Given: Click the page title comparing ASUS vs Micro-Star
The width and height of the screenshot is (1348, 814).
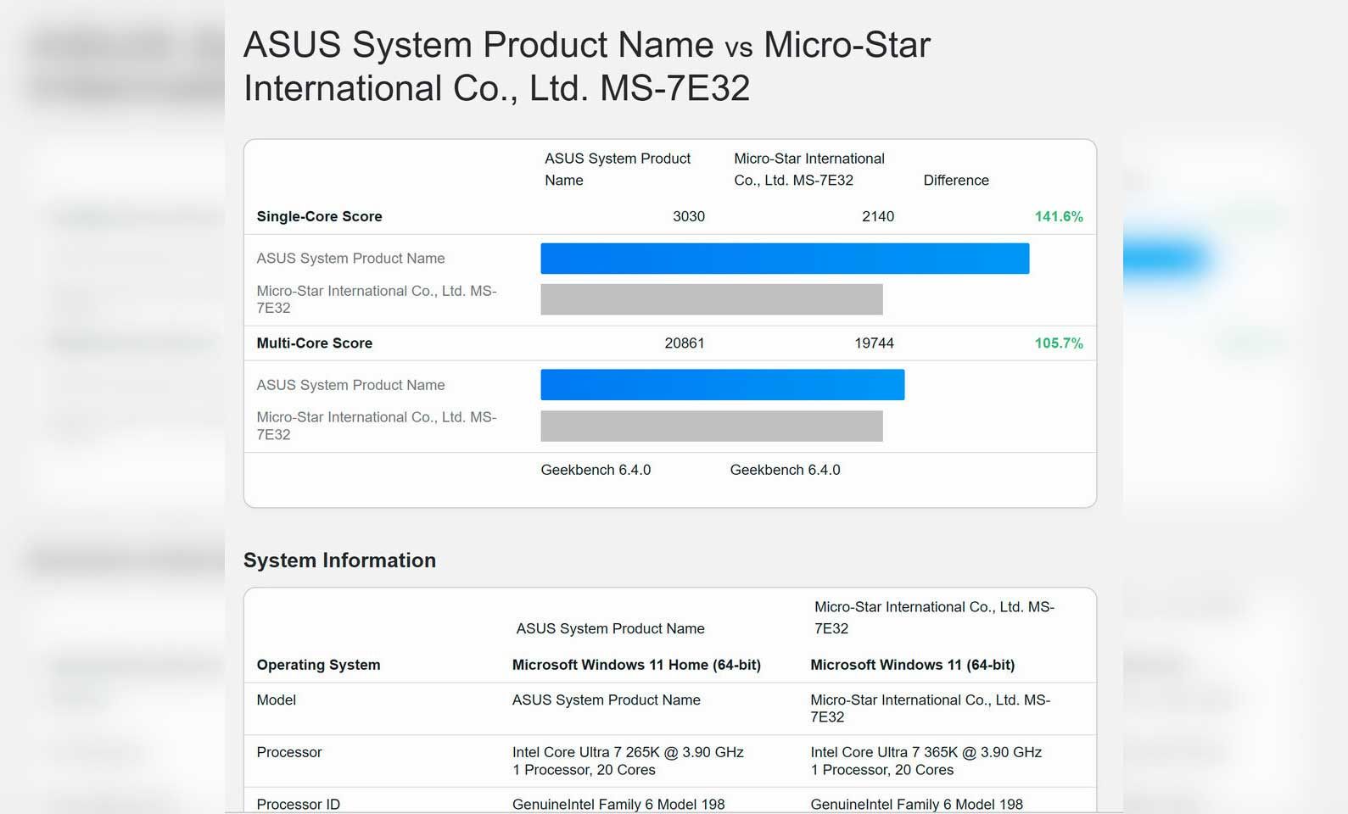Looking at the screenshot, I should [586, 66].
